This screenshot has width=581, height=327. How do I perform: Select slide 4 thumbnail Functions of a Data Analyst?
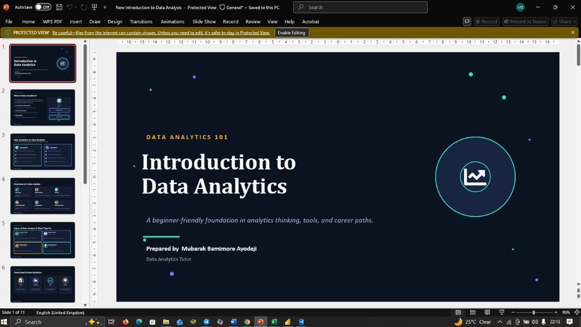click(43, 196)
